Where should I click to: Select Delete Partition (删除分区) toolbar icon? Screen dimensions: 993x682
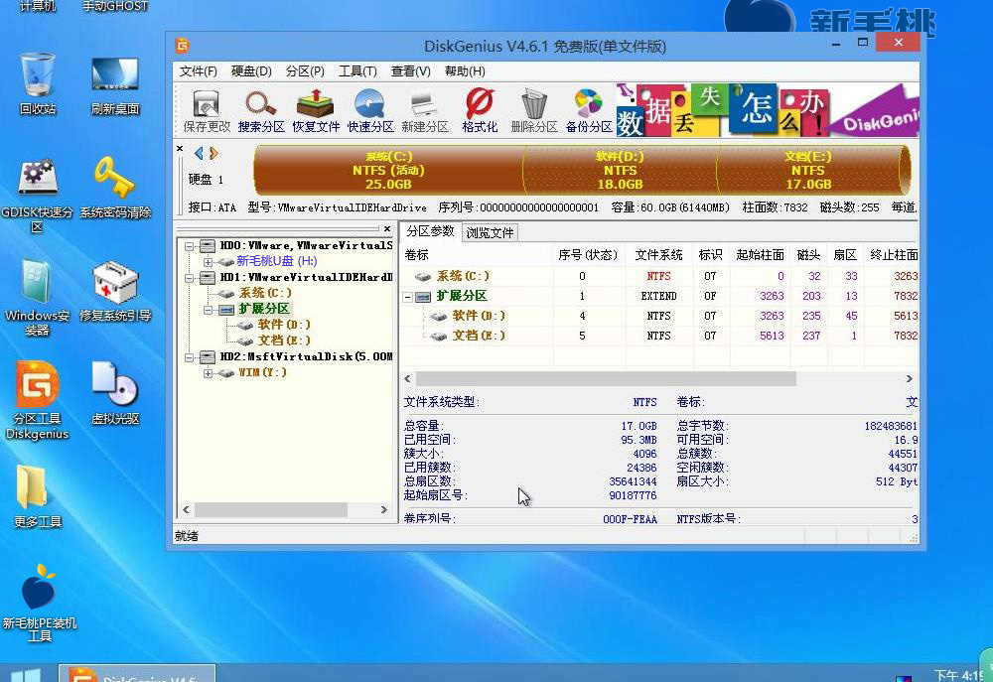click(534, 111)
